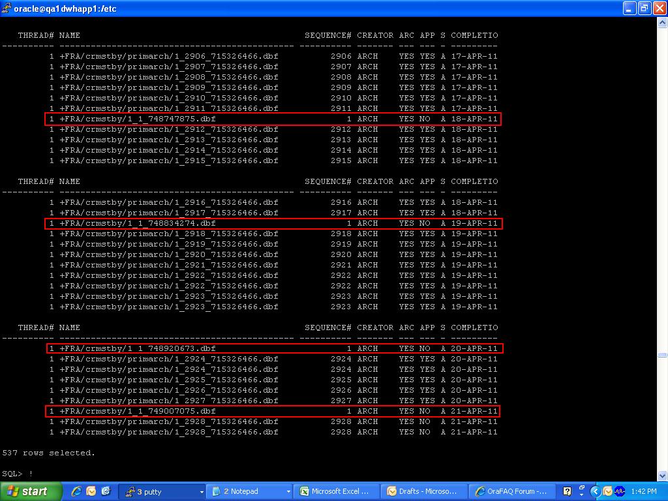
Task: Click the taskbar clock showing 1:42 PM
Action: 645,491
